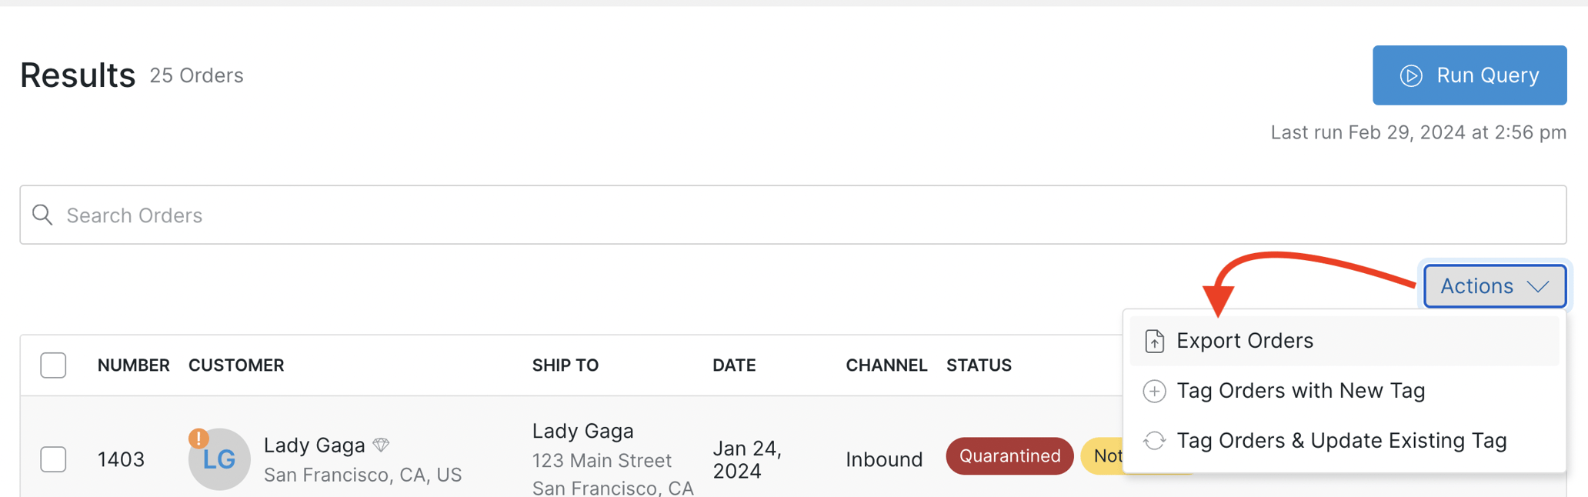Click the LG customer avatar
The image size is (1588, 497).
pyautogui.click(x=220, y=461)
